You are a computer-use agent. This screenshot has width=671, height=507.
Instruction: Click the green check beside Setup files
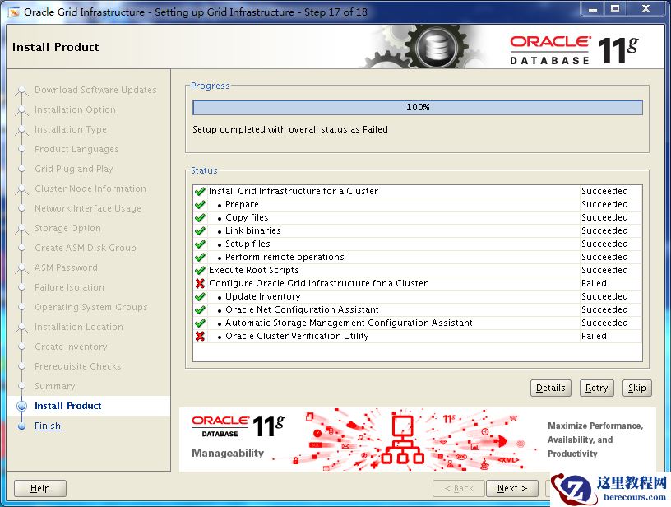(200, 244)
